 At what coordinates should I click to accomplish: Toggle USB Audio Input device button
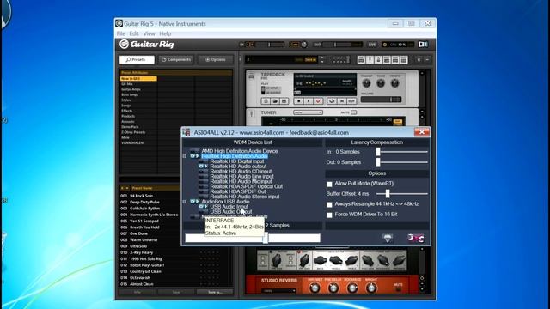tap(203, 207)
